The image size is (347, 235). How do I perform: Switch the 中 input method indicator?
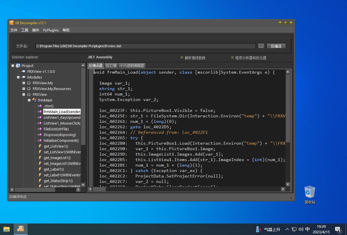point(308,229)
